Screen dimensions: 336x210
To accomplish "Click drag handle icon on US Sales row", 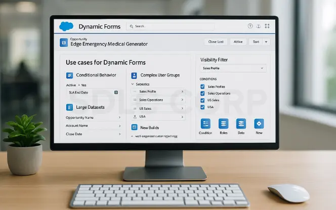I will pyautogui.click(x=135, y=109).
